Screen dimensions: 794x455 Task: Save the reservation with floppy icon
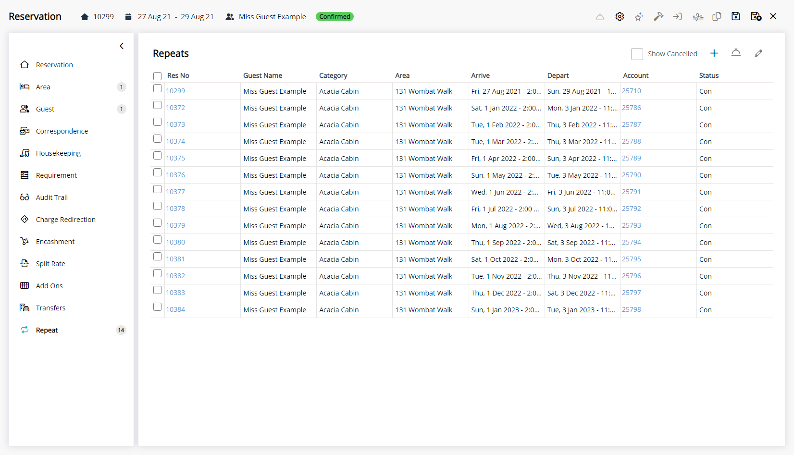pyautogui.click(x=736, y=17)
